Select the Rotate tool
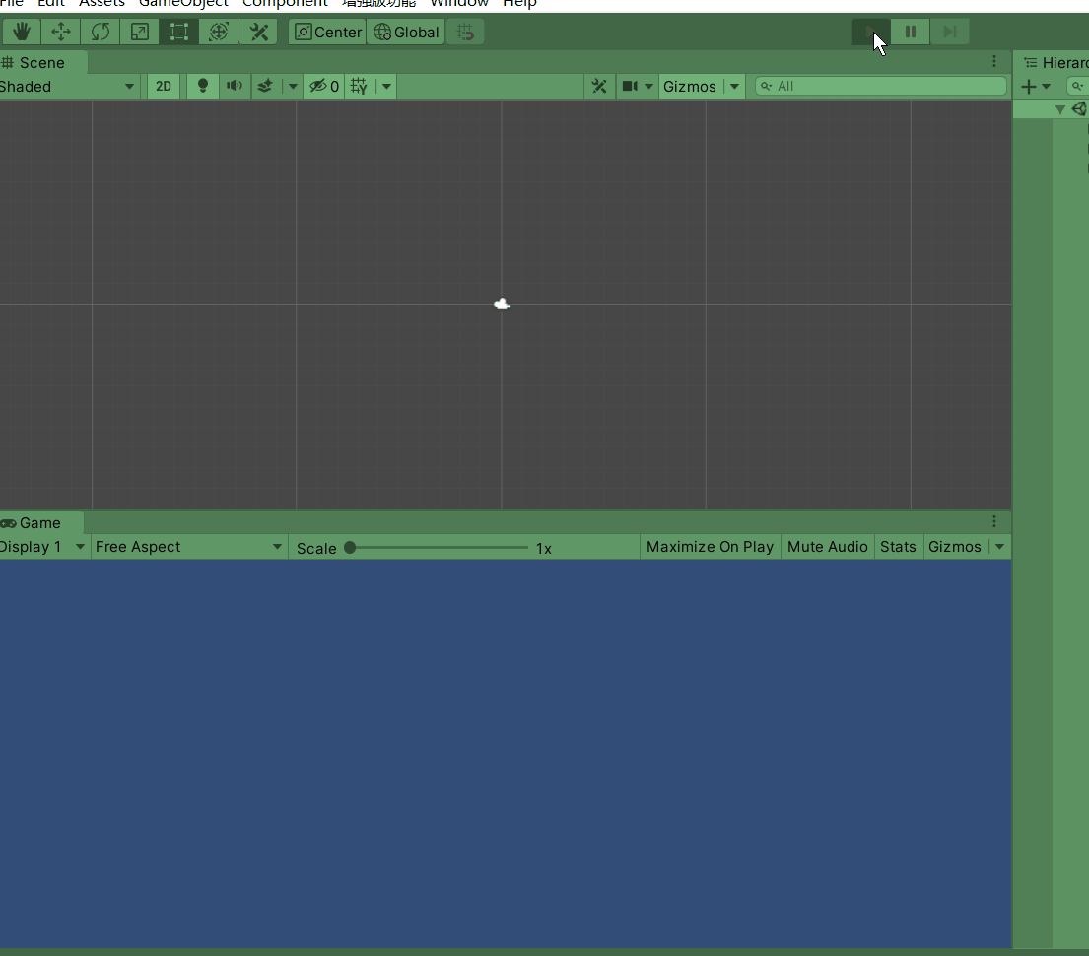 point(100,32)
